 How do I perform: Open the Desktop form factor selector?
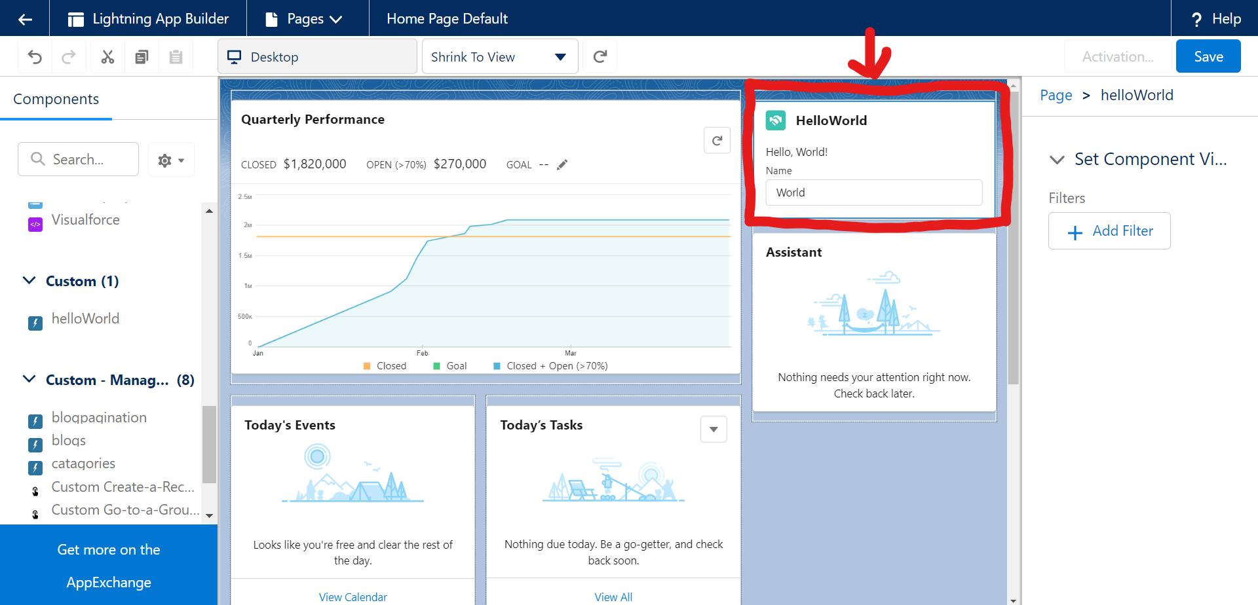[x=317, y=56]
